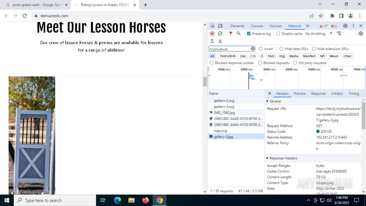Open No throttling dropdown
This screenshot has width=366, height=206.
(319, 33)
